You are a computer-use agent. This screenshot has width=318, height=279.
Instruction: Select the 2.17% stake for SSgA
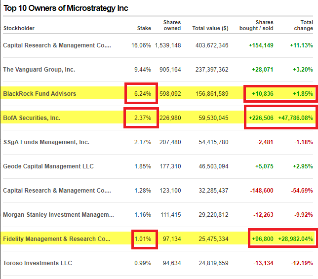[143, 142]
